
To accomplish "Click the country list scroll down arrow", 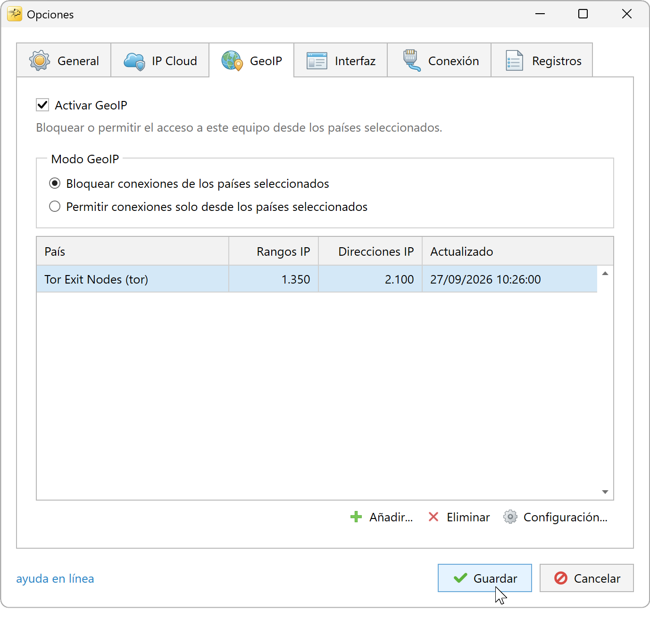I will pos(605,492).
